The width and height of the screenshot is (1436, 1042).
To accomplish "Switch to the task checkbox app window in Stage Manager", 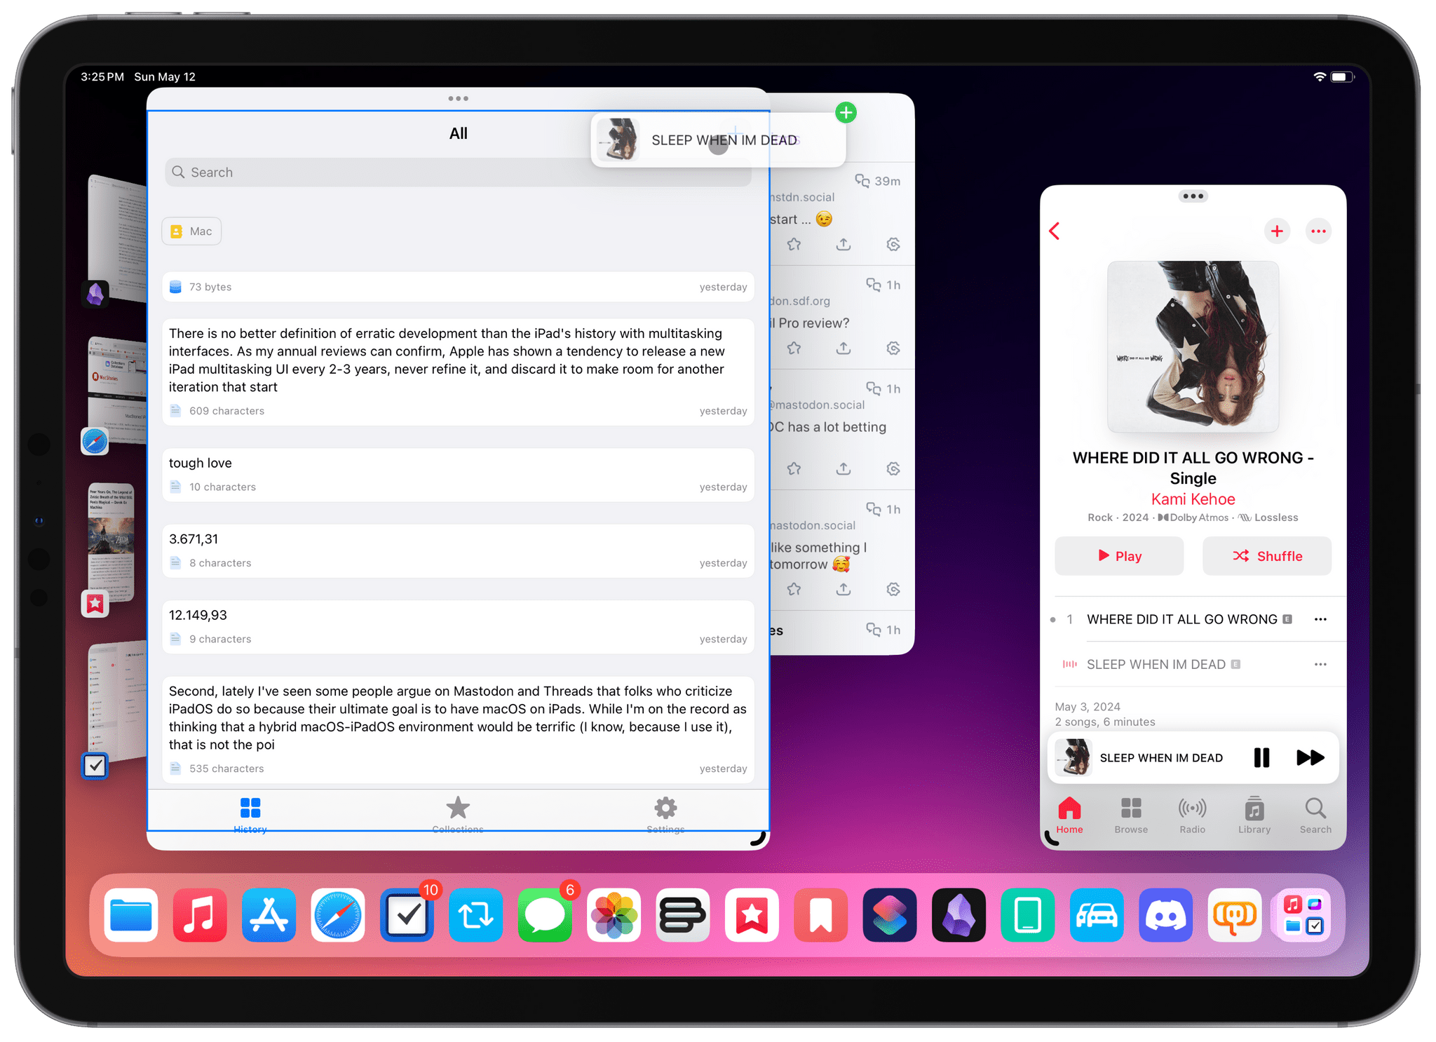I will 116,701.
